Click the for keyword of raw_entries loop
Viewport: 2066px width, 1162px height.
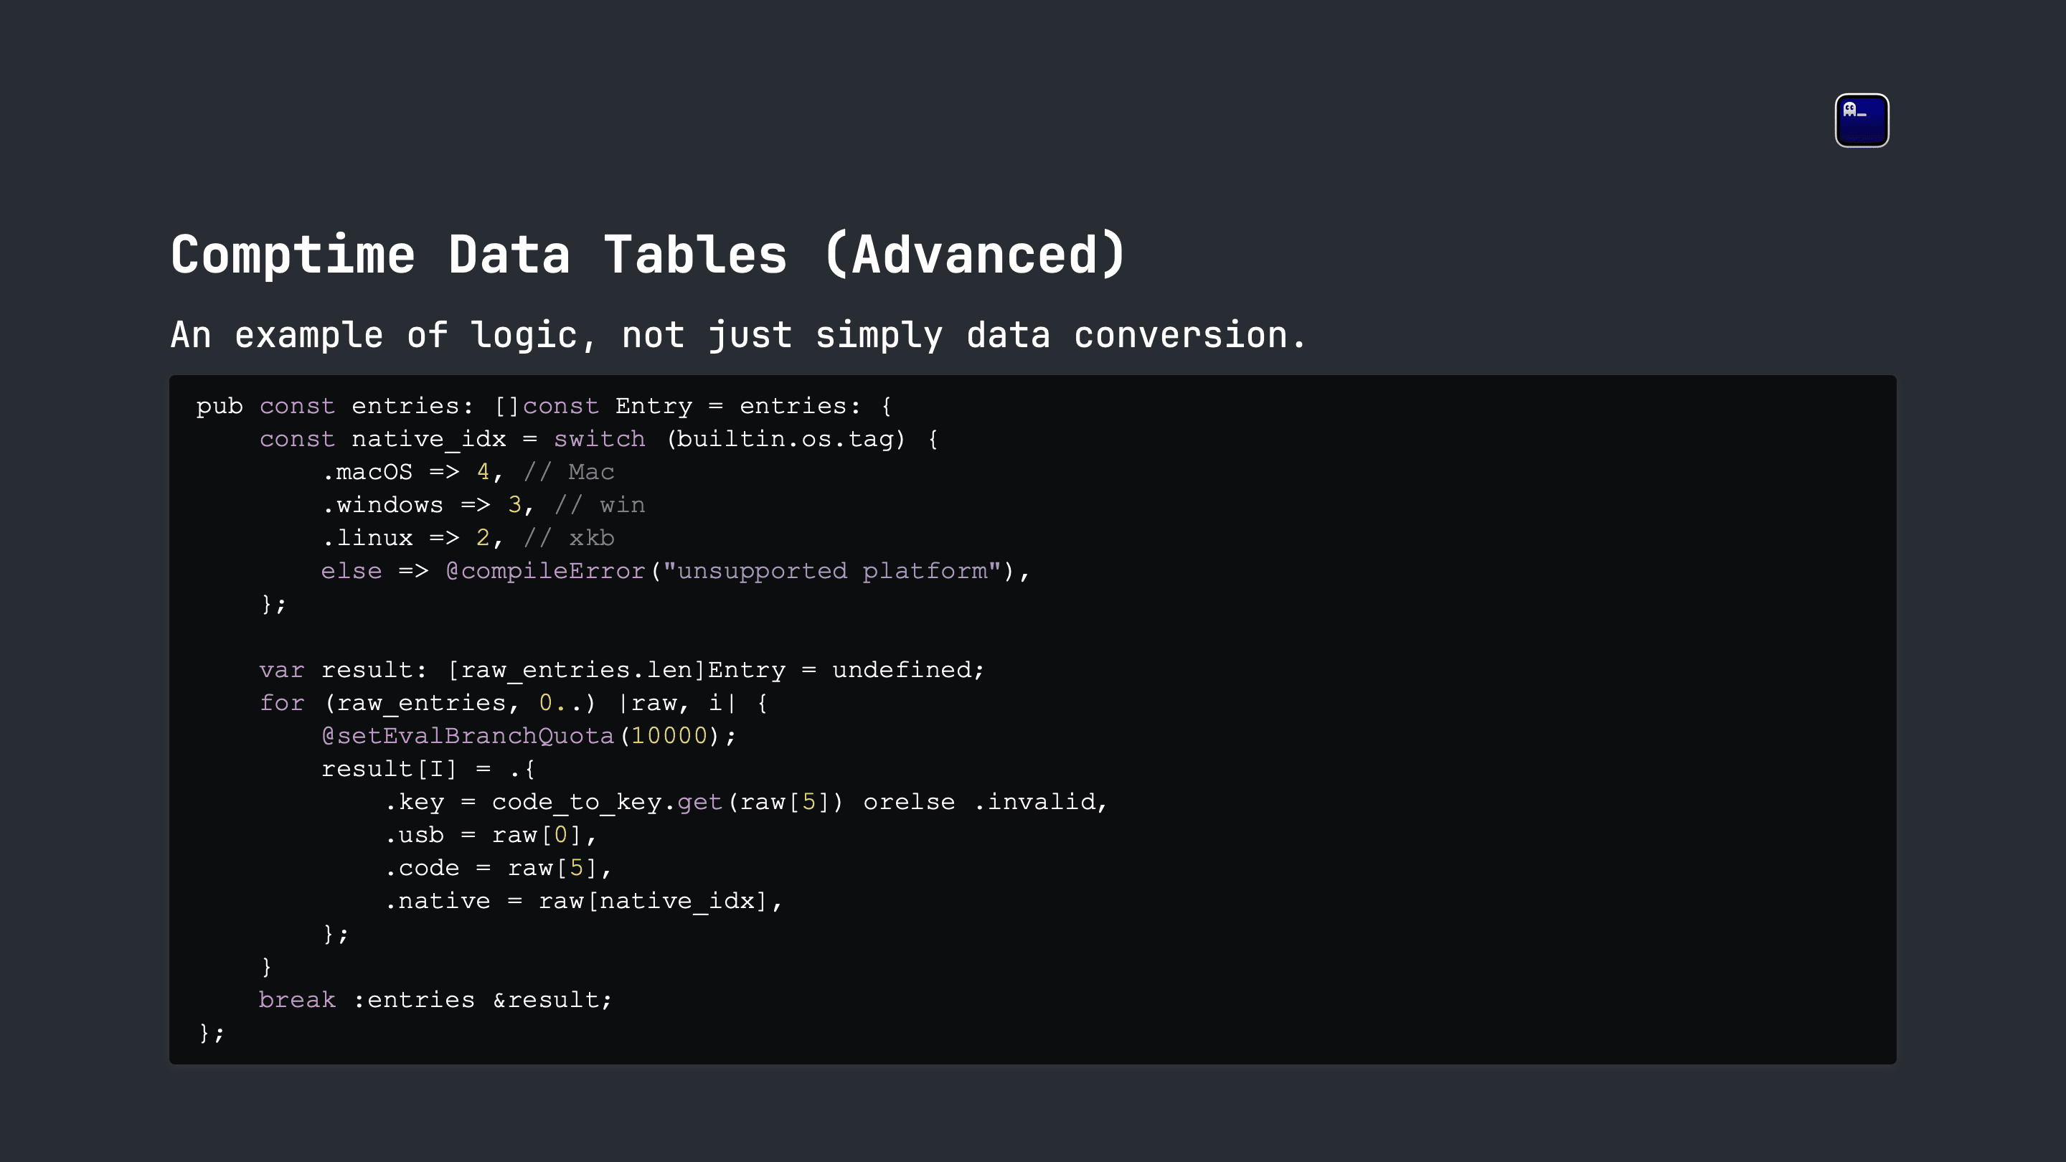283,702
